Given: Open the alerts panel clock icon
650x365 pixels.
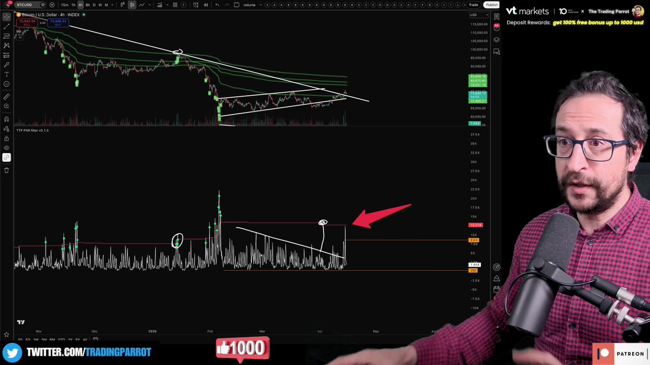Looking at the screenshot, I should coord(496,28).
